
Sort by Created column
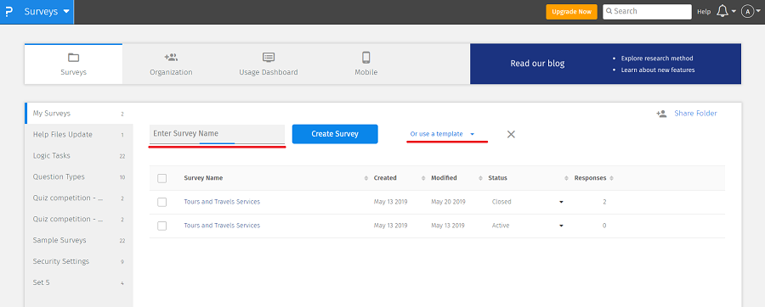385,178
